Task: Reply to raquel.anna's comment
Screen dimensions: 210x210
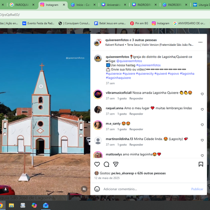Action: click(x=136, y=114)
